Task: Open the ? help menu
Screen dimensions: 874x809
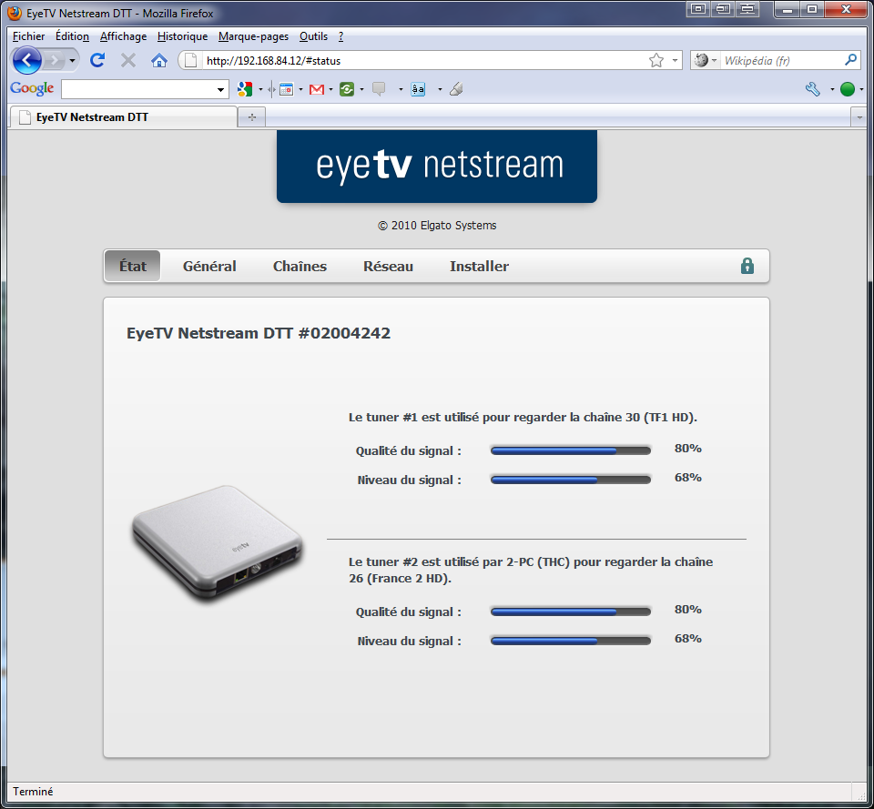Action: click(x=340, y=36)
